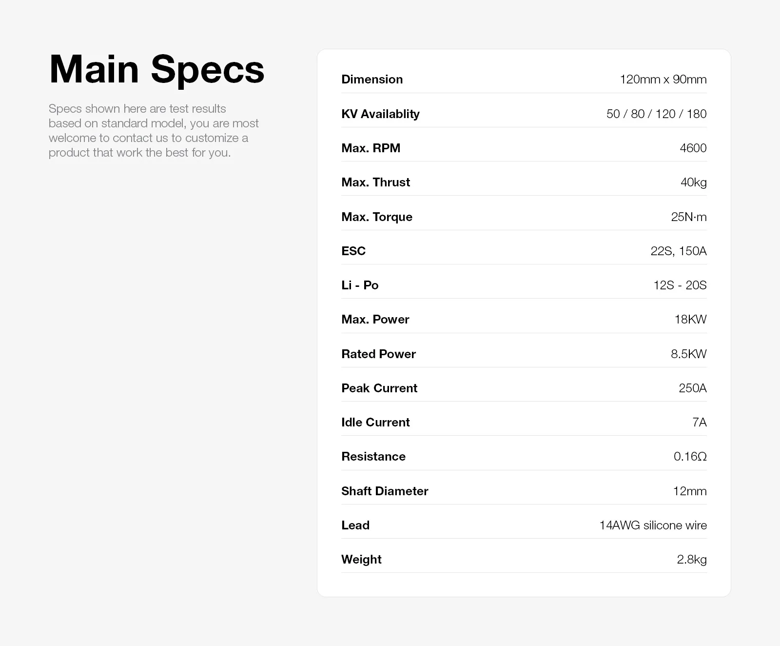Click the 0.16Ω resistance value

point(690,456)
